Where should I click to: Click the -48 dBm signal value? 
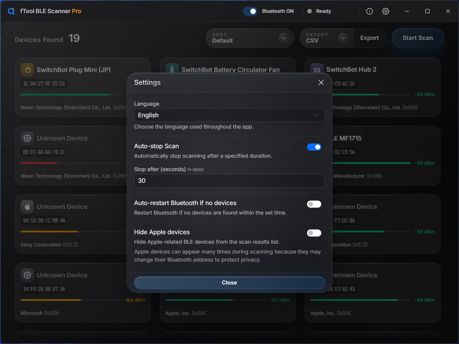pyautogui.click(x=424, y=300)
